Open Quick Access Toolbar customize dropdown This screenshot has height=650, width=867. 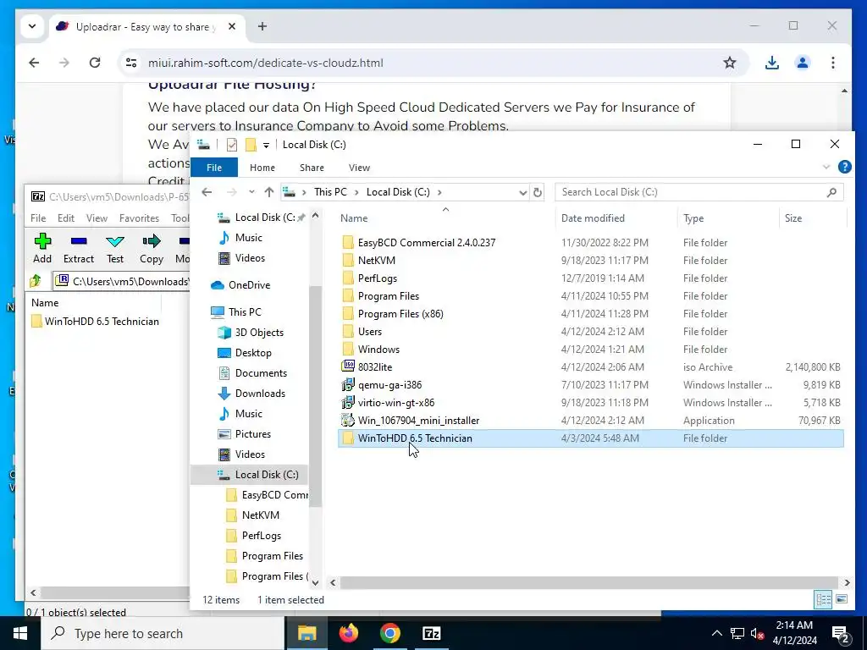(266, 146)
